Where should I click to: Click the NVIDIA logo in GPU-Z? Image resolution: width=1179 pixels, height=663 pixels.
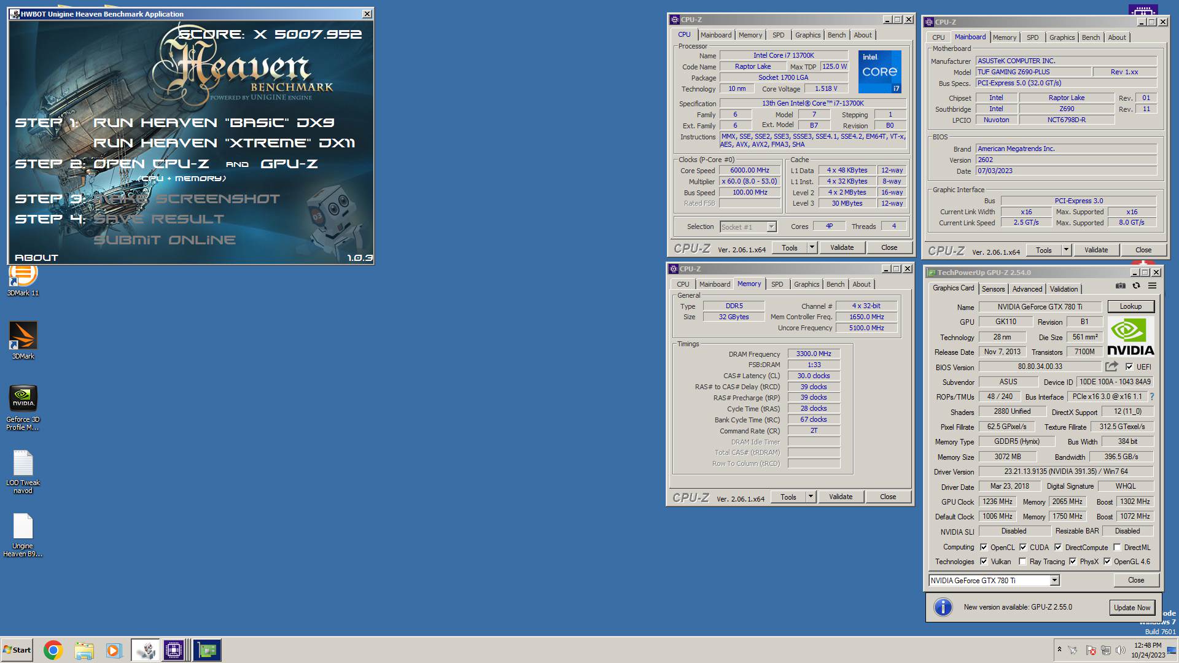coord(1130,336)
